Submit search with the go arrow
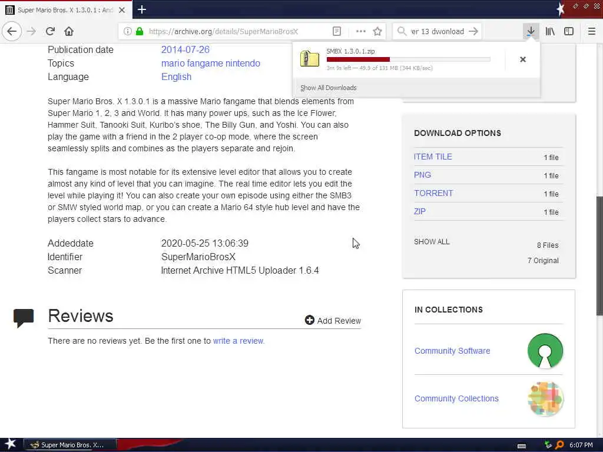603x452 pixels. [x=473, y=31]
